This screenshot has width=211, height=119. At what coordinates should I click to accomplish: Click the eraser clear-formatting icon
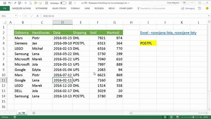[15, 3]
